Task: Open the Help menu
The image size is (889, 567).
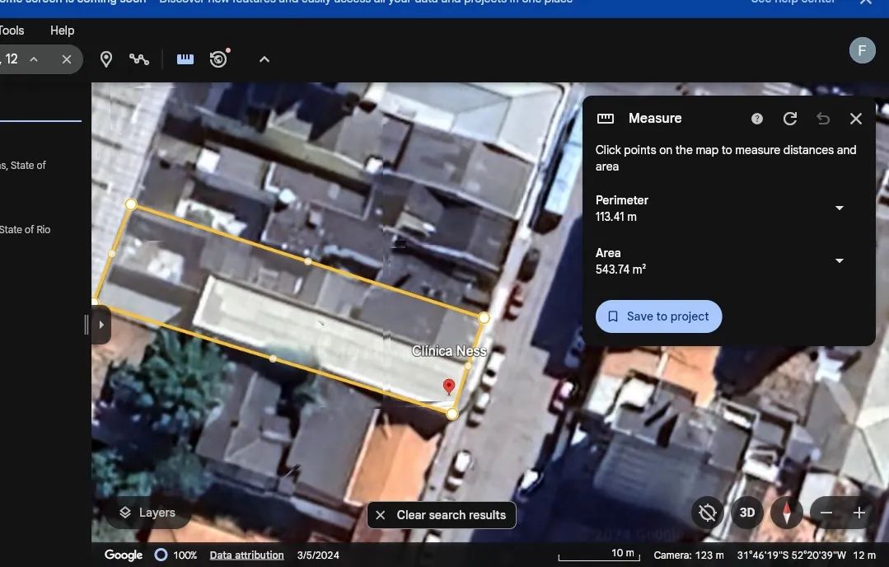Action: [x=62, y=30]
